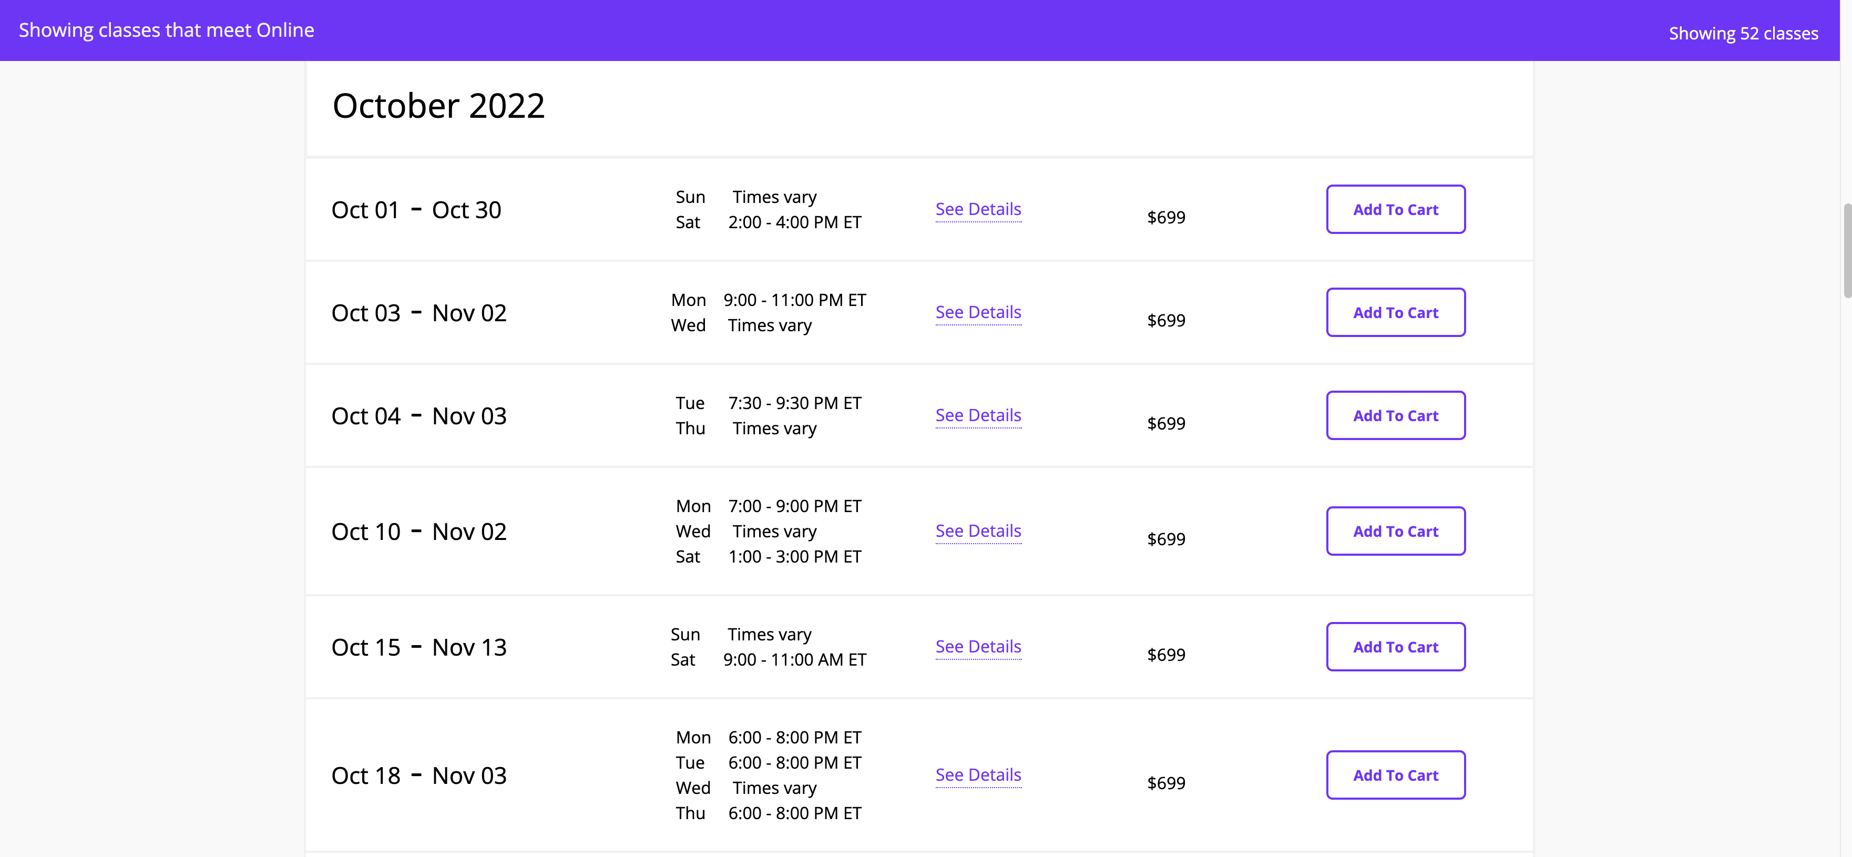Click the "Showing classes that meet Online" banner text

[x=166, y=30]
